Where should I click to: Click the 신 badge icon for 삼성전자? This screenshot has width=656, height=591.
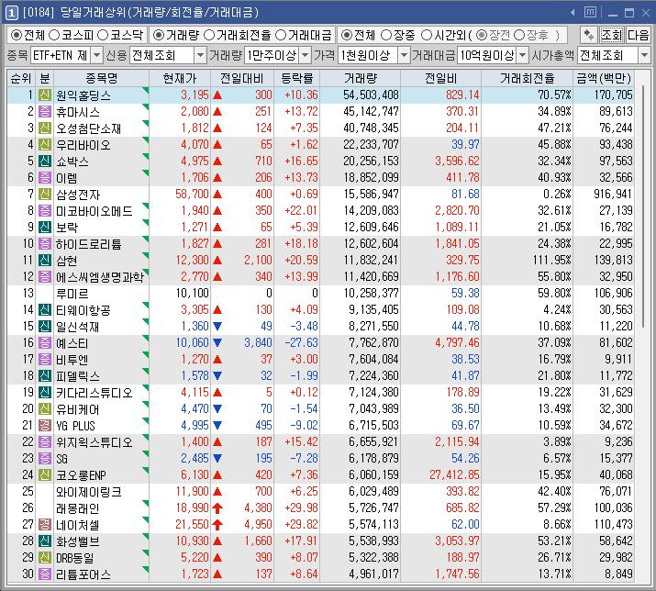45,194
